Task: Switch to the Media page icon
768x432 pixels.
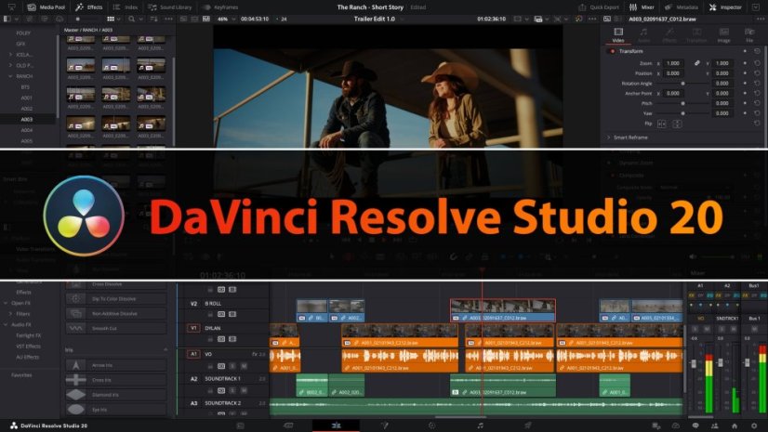Action: (240, 425)
